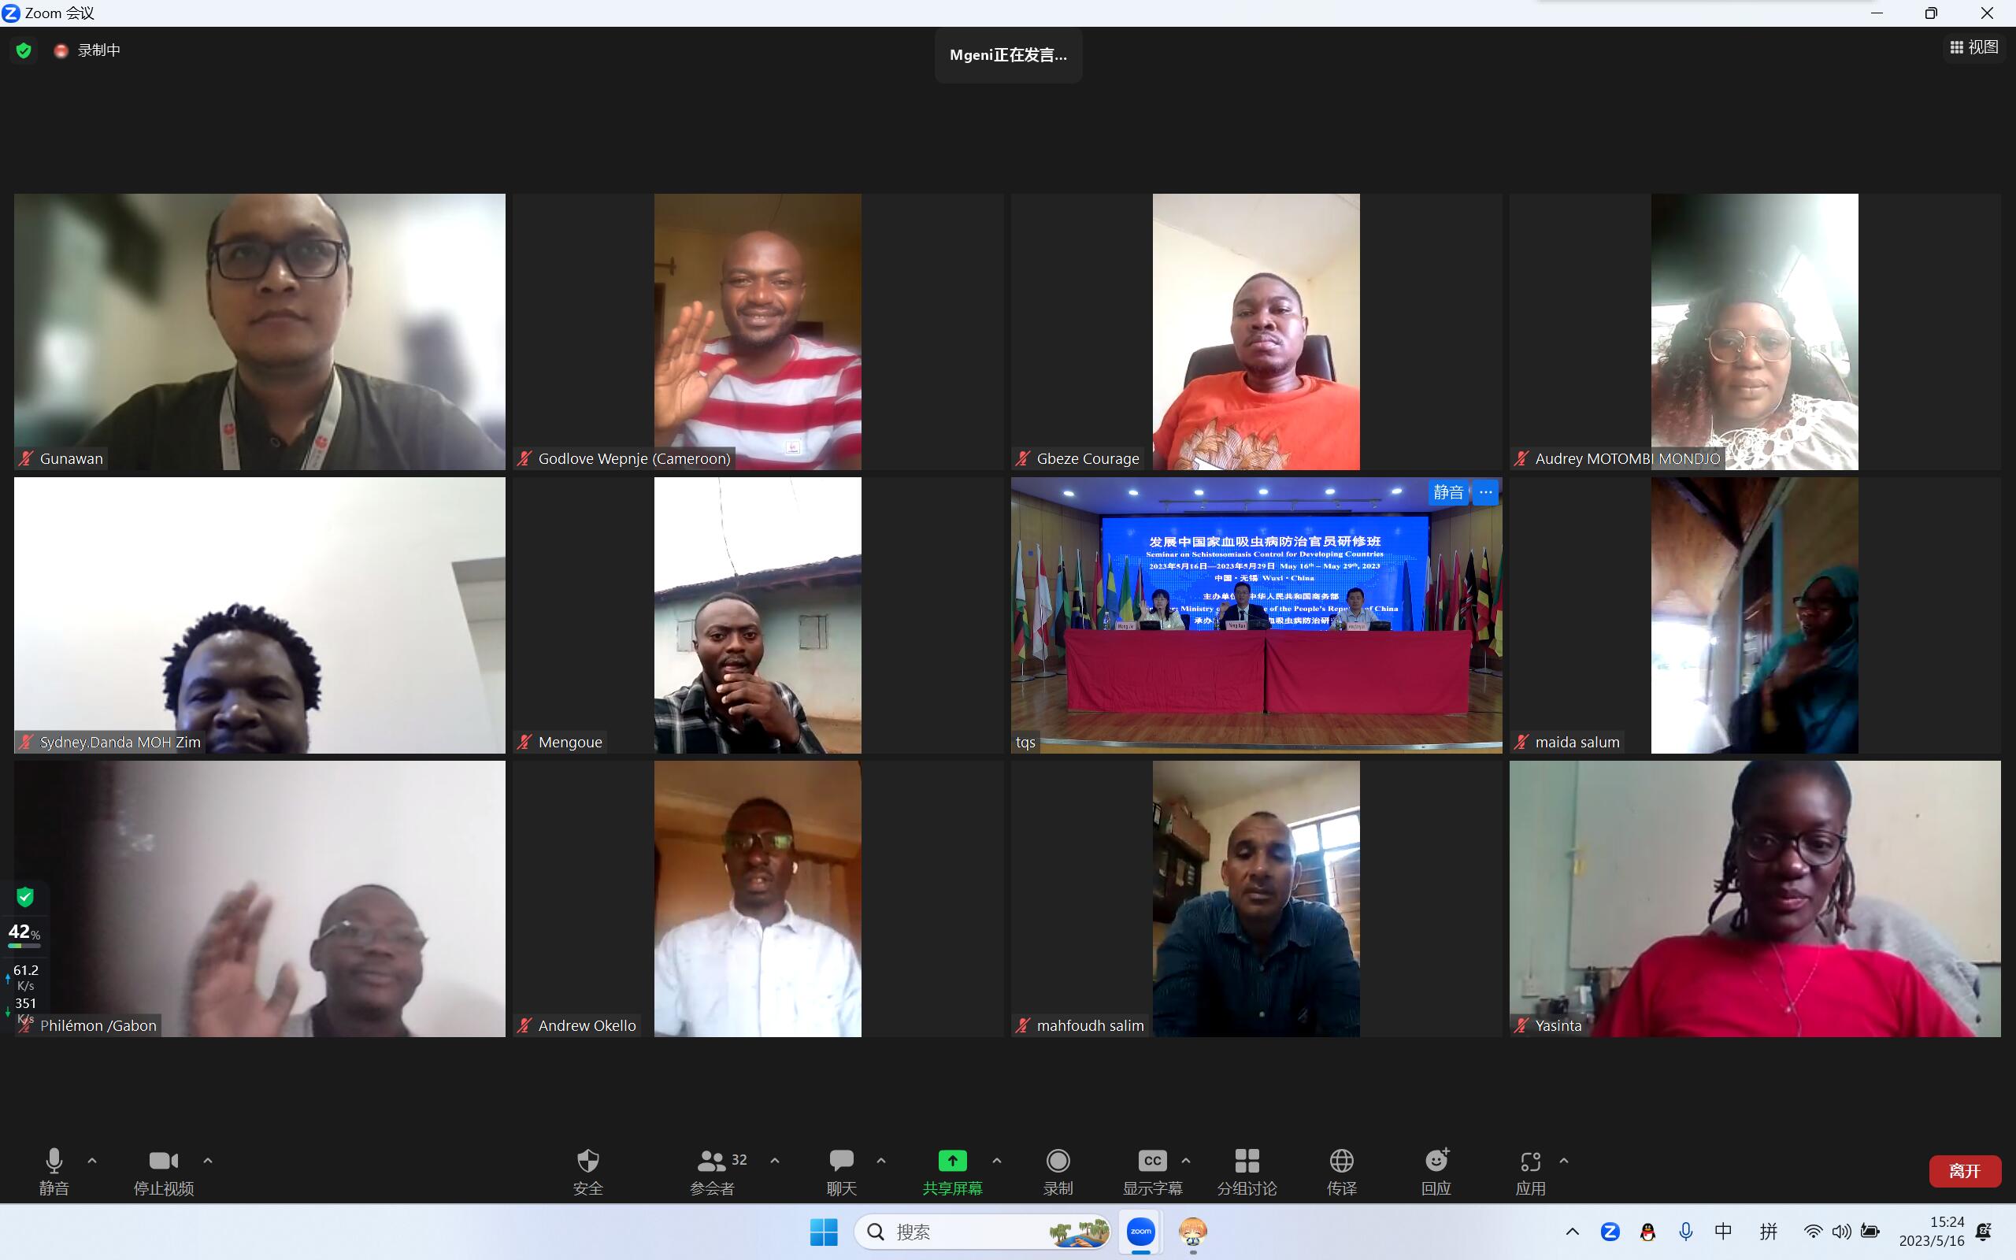The height and width of the screenshot is (1260, 2016).
Task: Click the red Leave meeting button
Action: [1963, 1171]
